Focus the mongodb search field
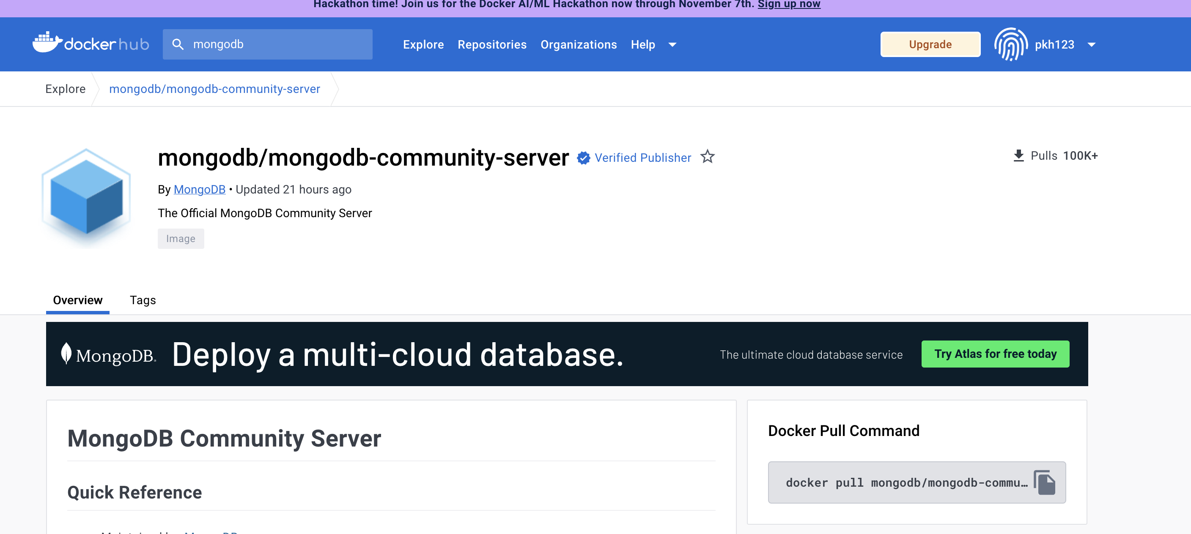This screenshot has height=534, width=1191. 267,44
